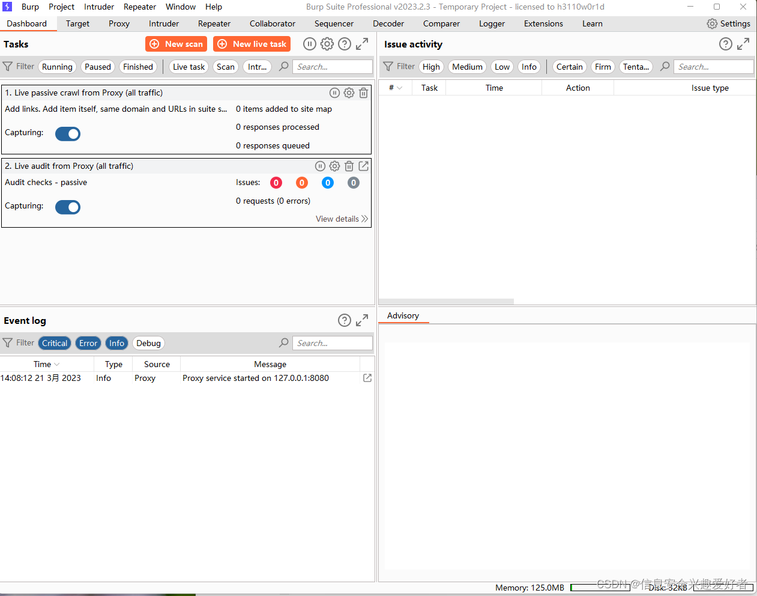Viewport: 757px width, 596px height.
Task: Open the Burp menu
Action: click(30, 7)
